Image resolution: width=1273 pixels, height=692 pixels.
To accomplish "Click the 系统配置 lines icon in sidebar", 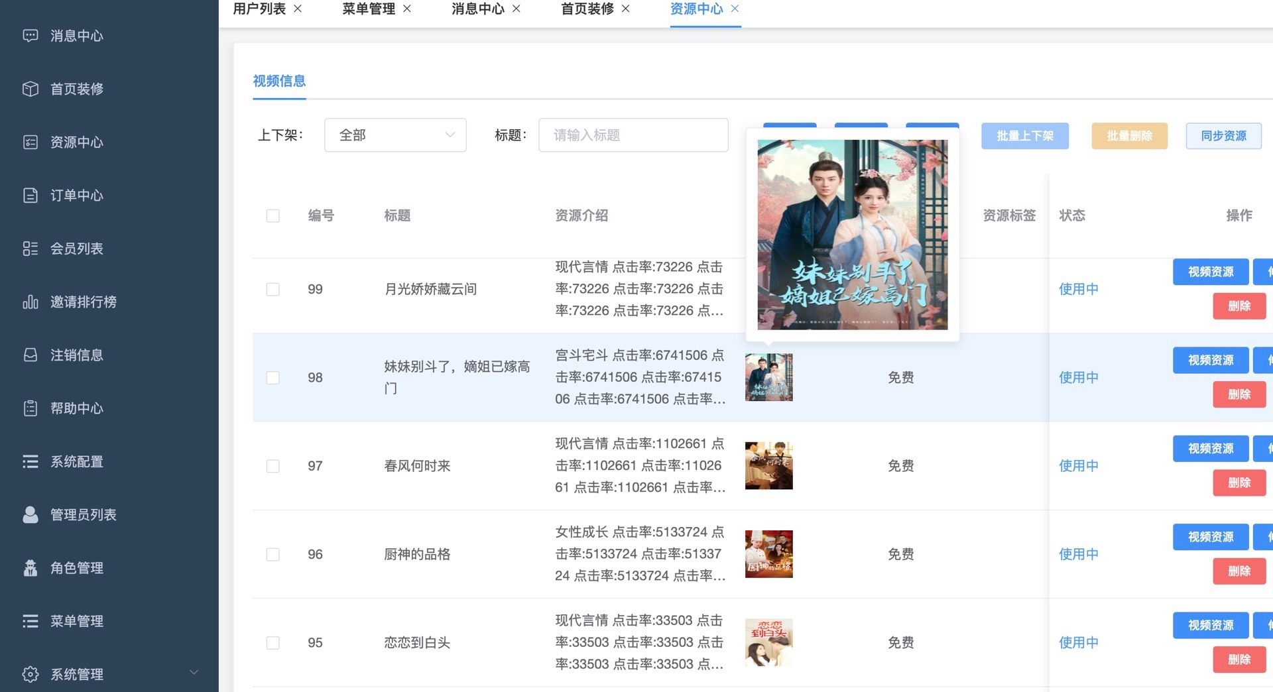I will 30,461.
